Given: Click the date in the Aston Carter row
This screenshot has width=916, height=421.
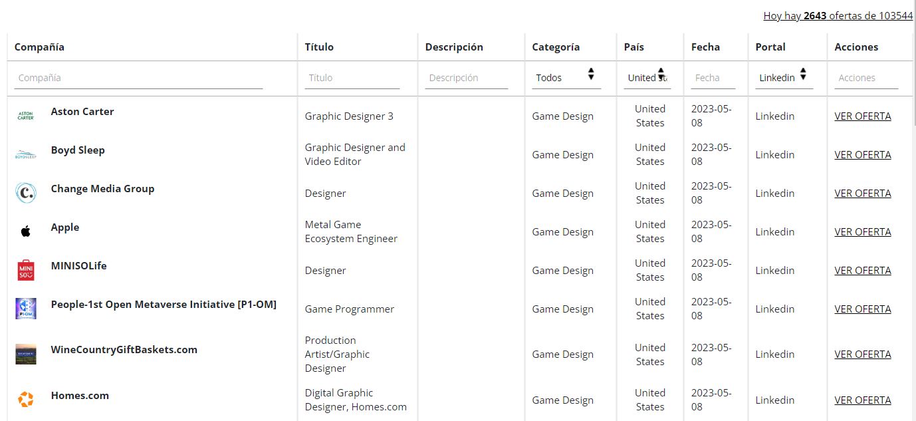Looking at the screenshot, I should click(711, 116).
